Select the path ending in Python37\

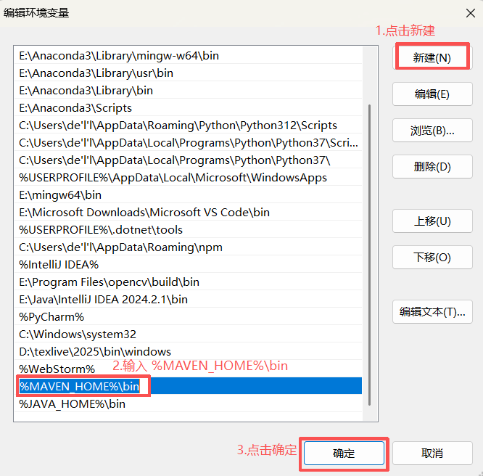189,160
